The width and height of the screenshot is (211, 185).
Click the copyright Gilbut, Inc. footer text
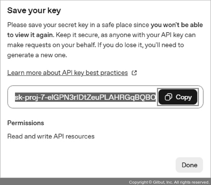click(169, 182)
